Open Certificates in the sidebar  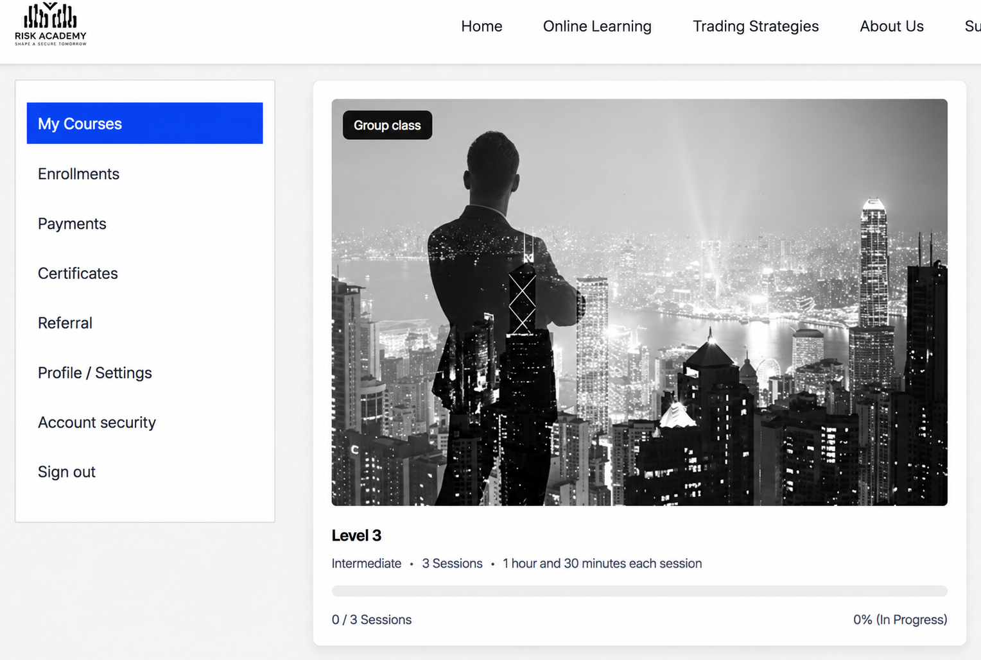[78, 273]
